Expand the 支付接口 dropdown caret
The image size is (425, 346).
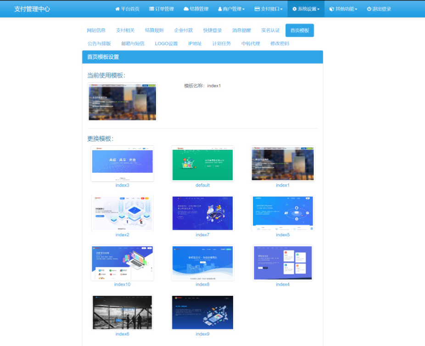coord(281,9)
